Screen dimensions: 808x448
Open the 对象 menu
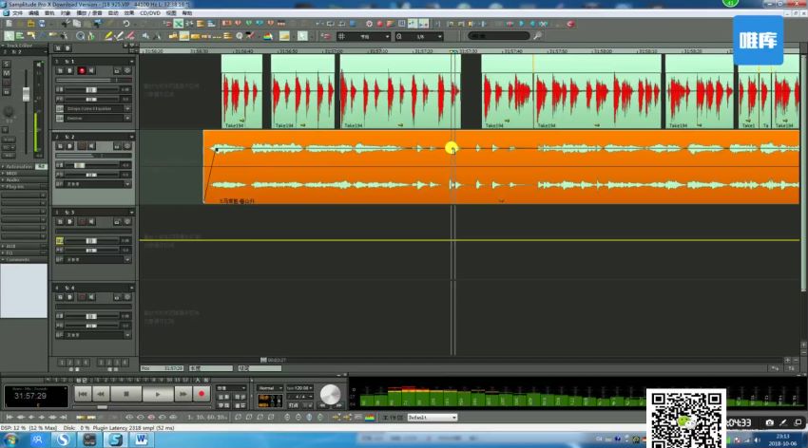(66, 13)
